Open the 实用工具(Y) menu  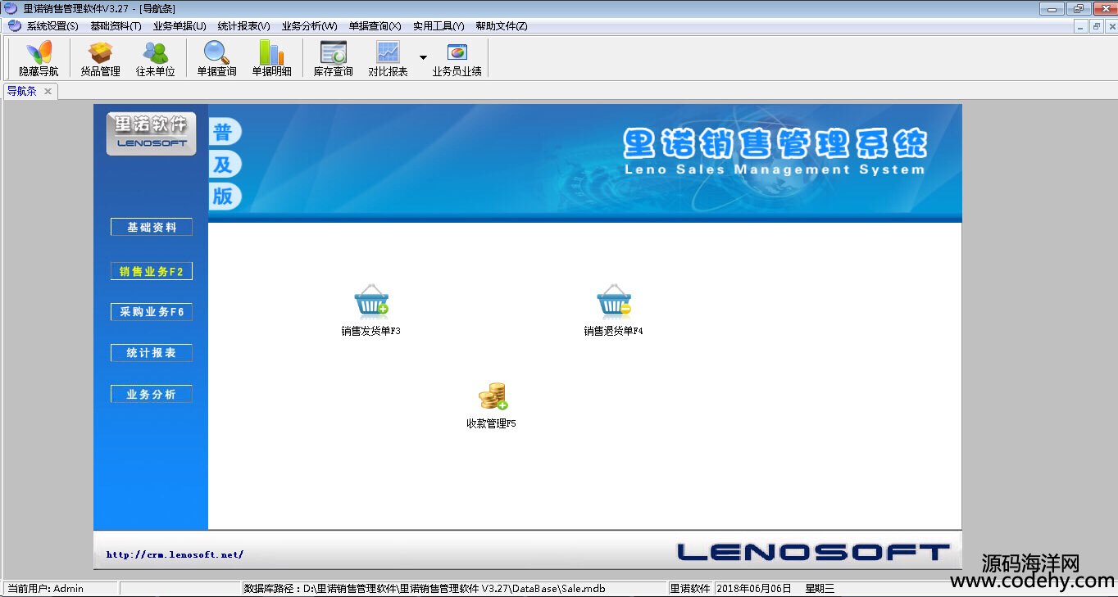tap(439, 26)
